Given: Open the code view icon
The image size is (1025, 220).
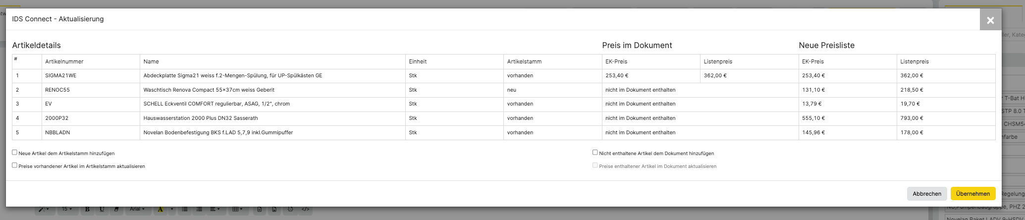Looking at the screenshot, I should 305,209.
